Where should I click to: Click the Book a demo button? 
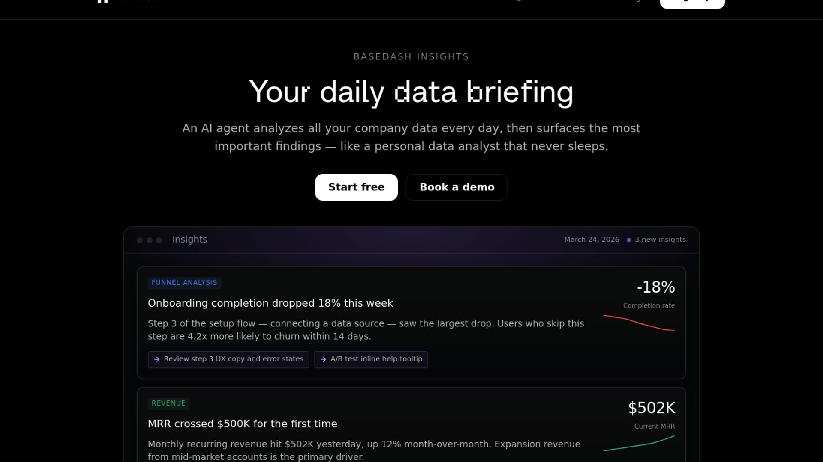coord(457,187)
